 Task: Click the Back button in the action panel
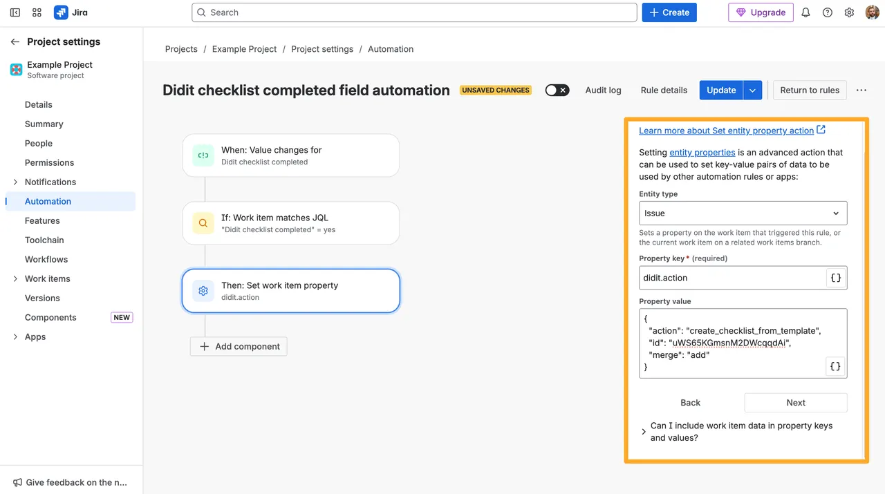(690, 403)
